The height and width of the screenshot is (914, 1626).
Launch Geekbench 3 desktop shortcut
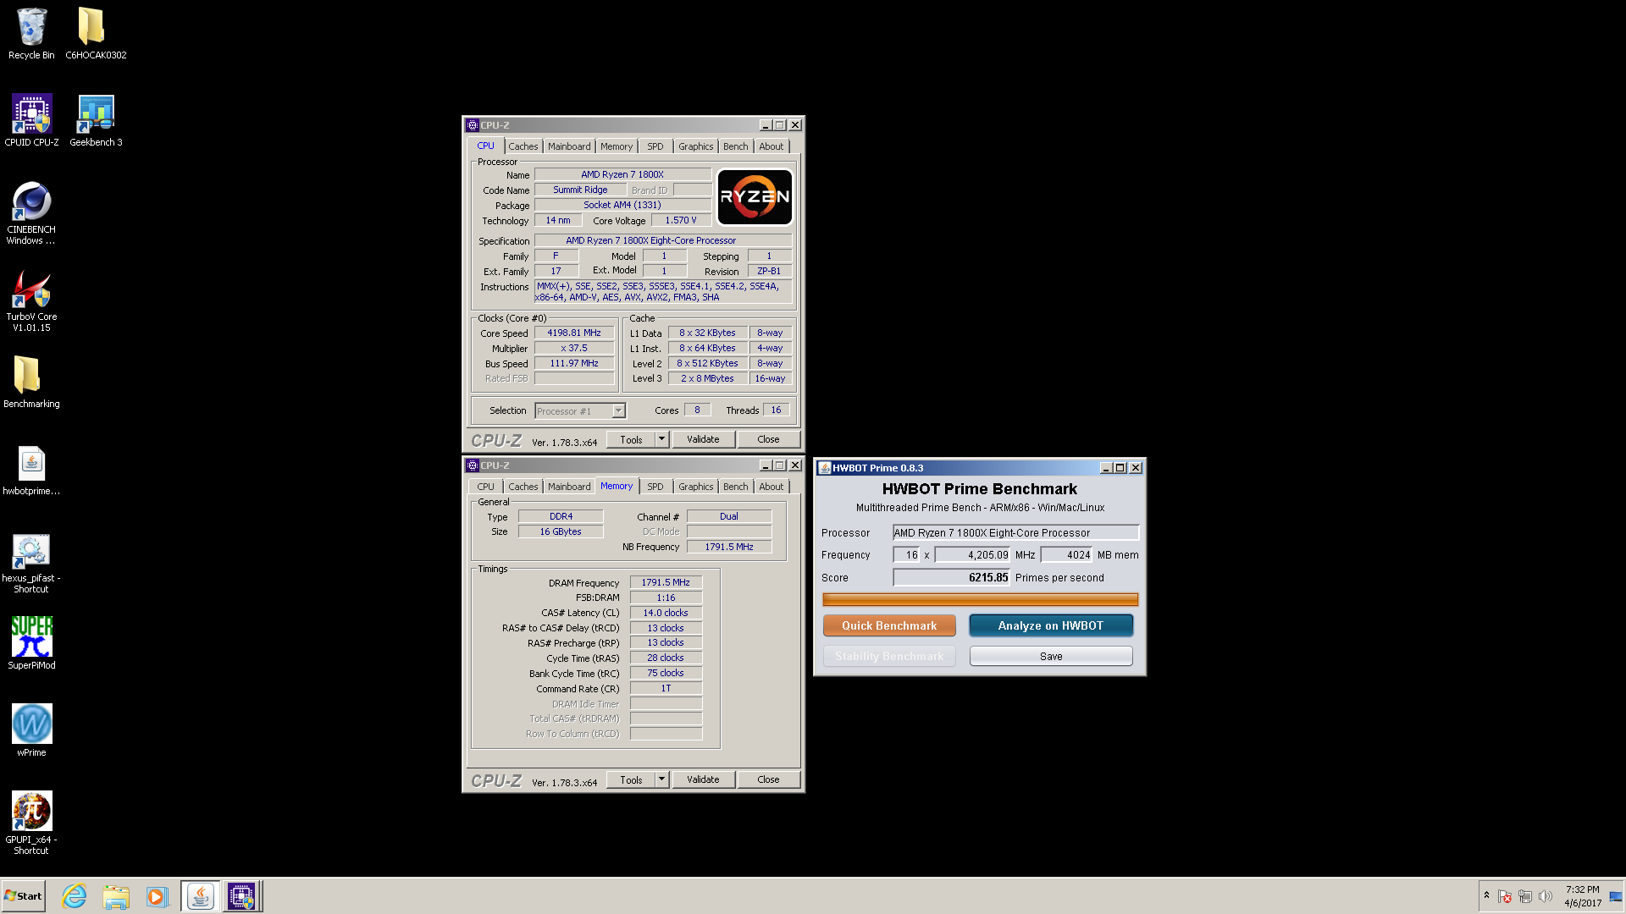pyautogui.click(x=96, y=120)
